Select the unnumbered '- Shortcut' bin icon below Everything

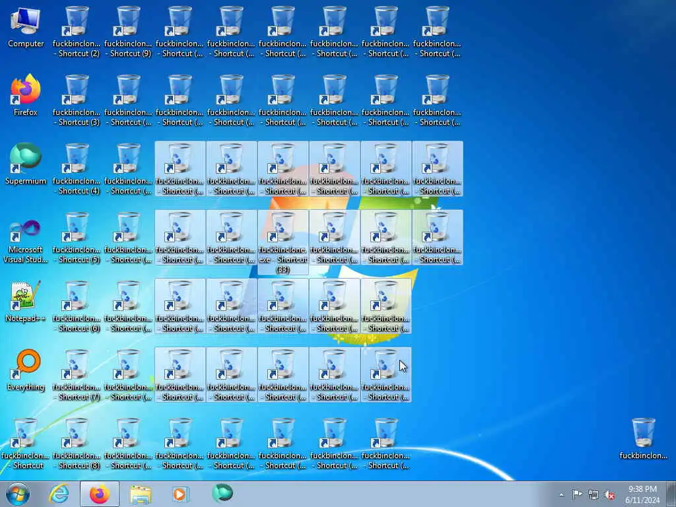(x=26, y=444)
